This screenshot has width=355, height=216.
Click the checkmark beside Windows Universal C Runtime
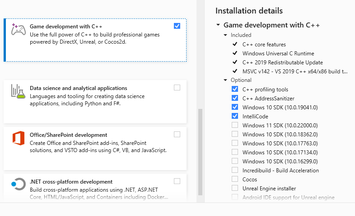(235, 53)
